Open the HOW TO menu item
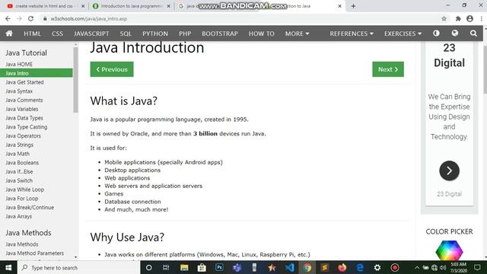This screenshot has height=274, width=487. pos(261,33)
